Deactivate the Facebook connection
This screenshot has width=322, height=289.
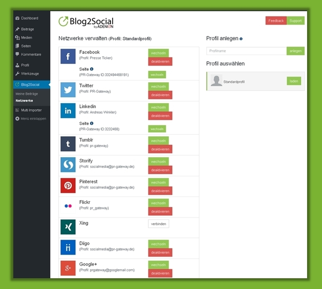click(160, 61)
